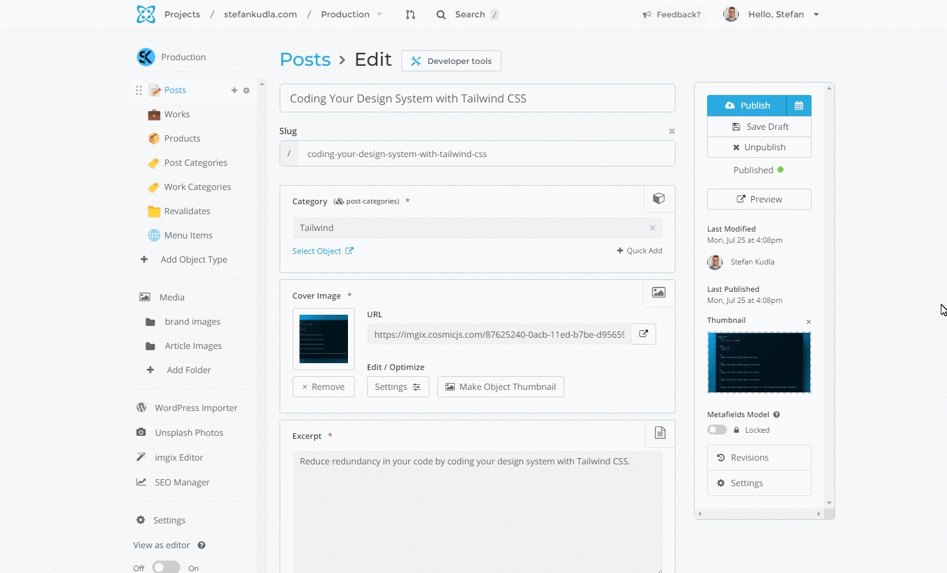
Task: Click the Unpublish button
Action: [x=759, y=147]
